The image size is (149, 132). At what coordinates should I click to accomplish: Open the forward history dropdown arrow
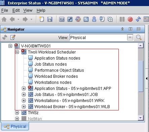pyautogui.click(x=32, y=19)
